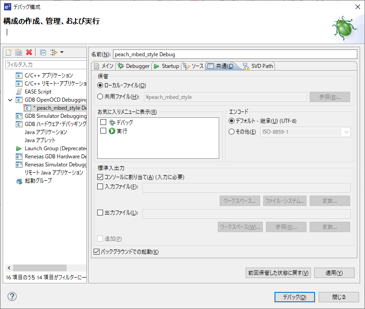The width and height of the screenshot is (365, 309).
Task: Collapse all configurations in the tree
Action: [43, 52]
